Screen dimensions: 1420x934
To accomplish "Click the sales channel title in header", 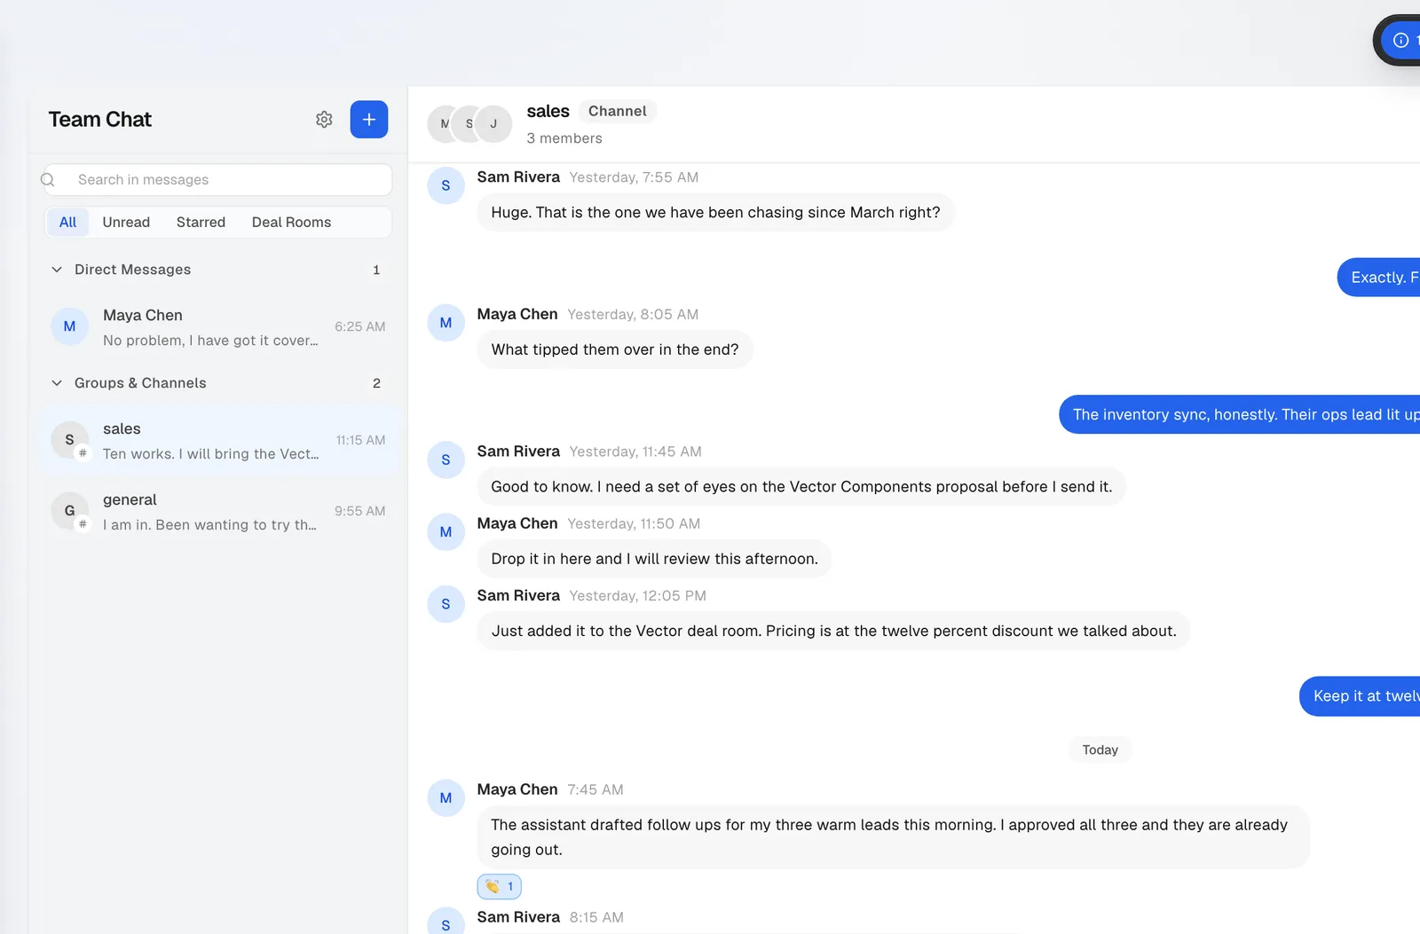I will click(548, 111).
